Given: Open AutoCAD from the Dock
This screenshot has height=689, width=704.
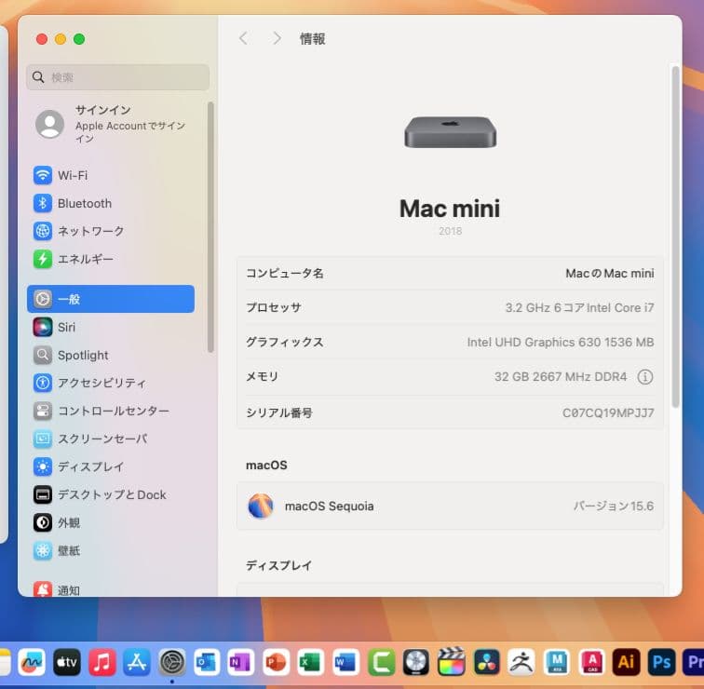Looking at the screenshot, I should pyautogui.click(x=591, y=662).
